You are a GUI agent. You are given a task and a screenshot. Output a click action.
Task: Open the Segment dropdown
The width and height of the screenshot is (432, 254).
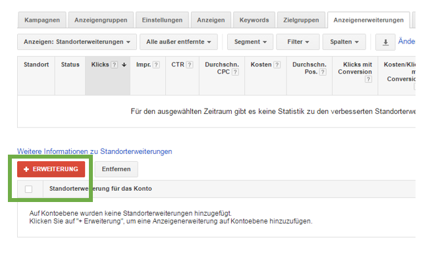tap(250, 42)
